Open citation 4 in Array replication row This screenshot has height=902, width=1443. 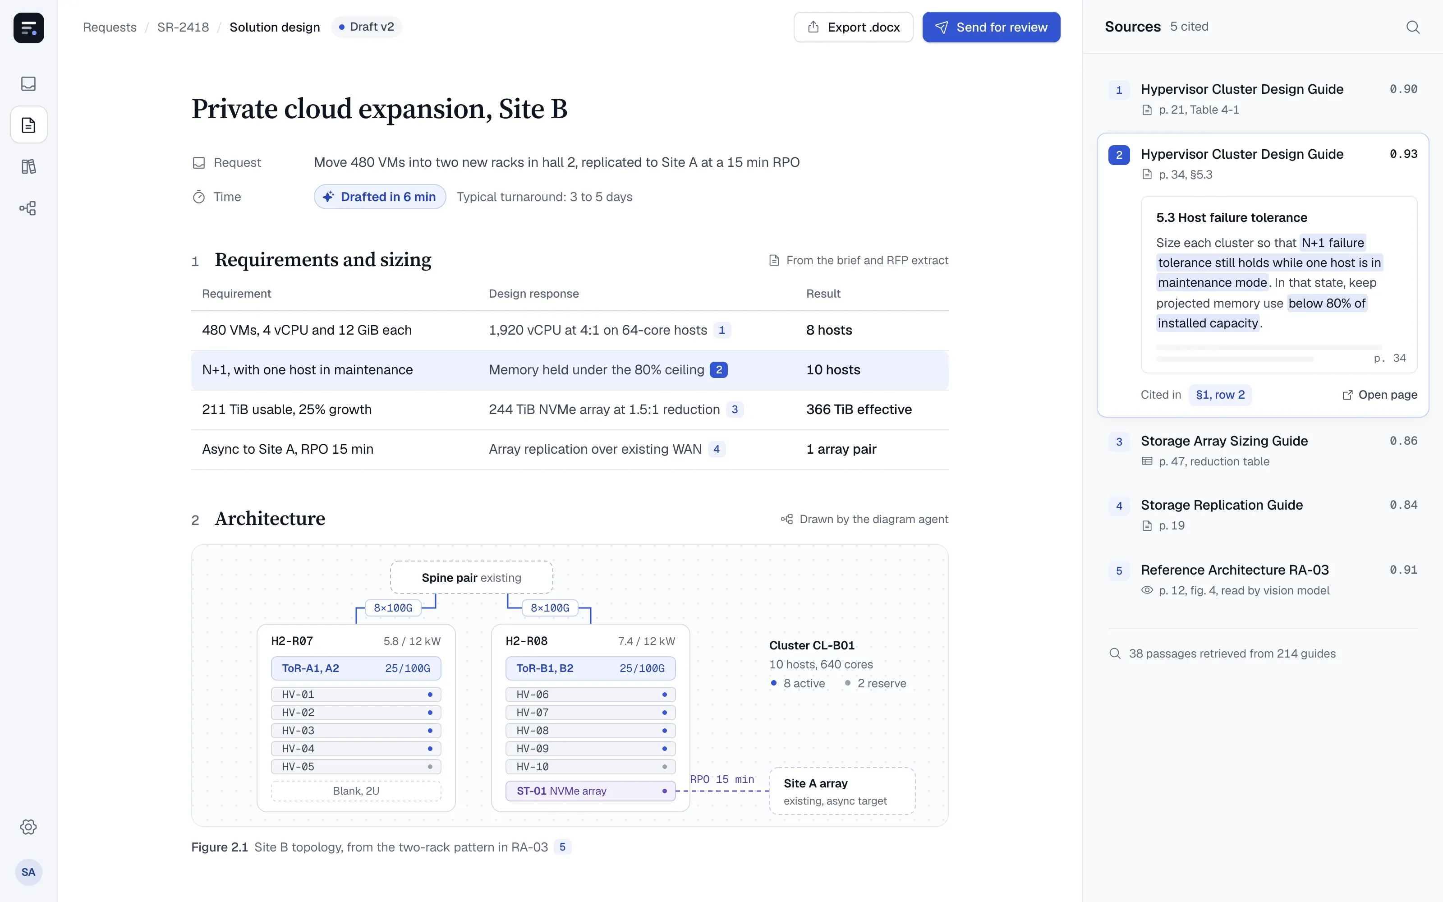click(716, 449)
